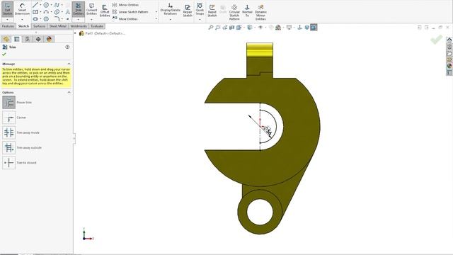The height and width of the screenshot is (255, 453).
Task: Click the Circular Sketch Pattern tool
Action: coord(234,12)
